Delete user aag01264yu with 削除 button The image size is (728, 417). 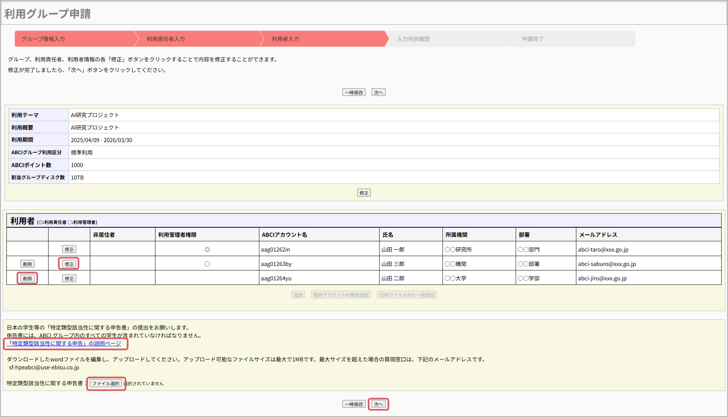tap(27, 278)
